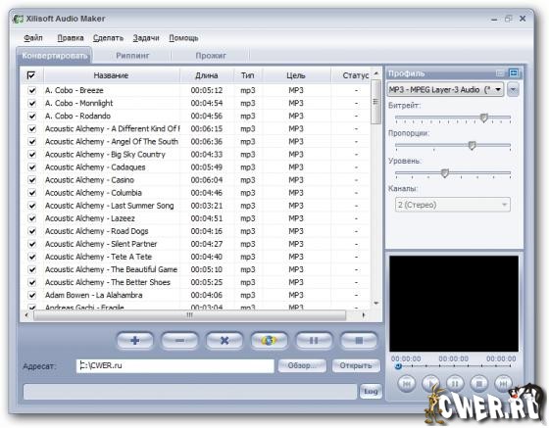
Task: Toggle the profile panel view icon
Action: coord(514,73)
